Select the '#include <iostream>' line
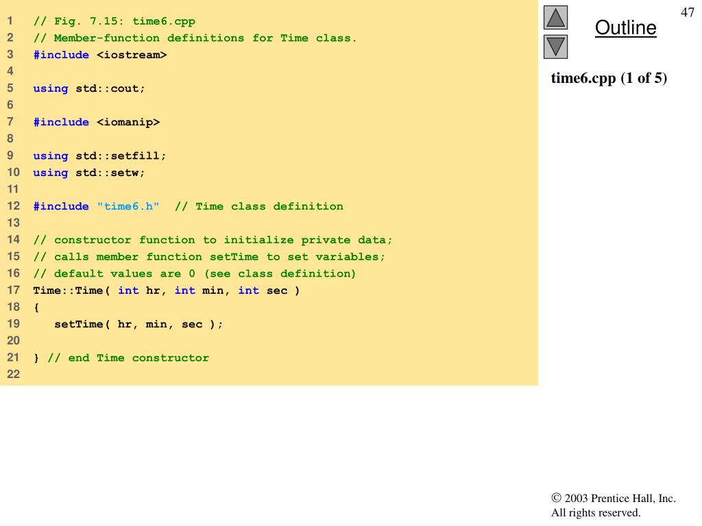 (100, 55)
